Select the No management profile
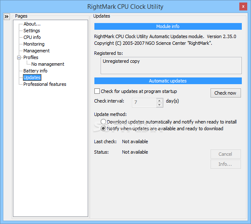 pos(48,64)
